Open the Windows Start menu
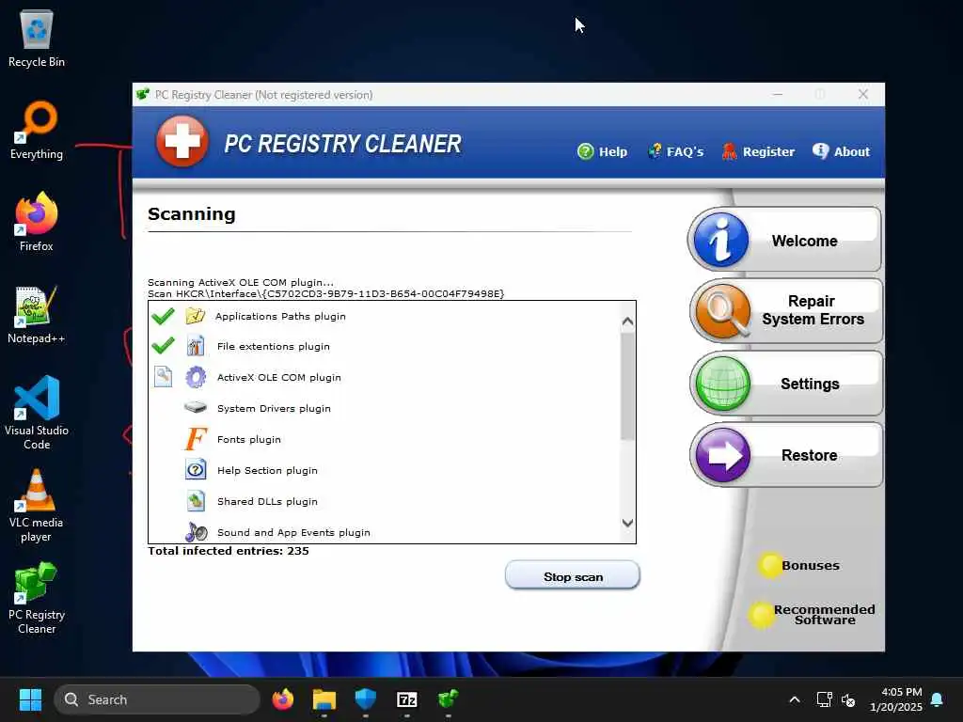 pyautogui.click(x=30, y=699)
